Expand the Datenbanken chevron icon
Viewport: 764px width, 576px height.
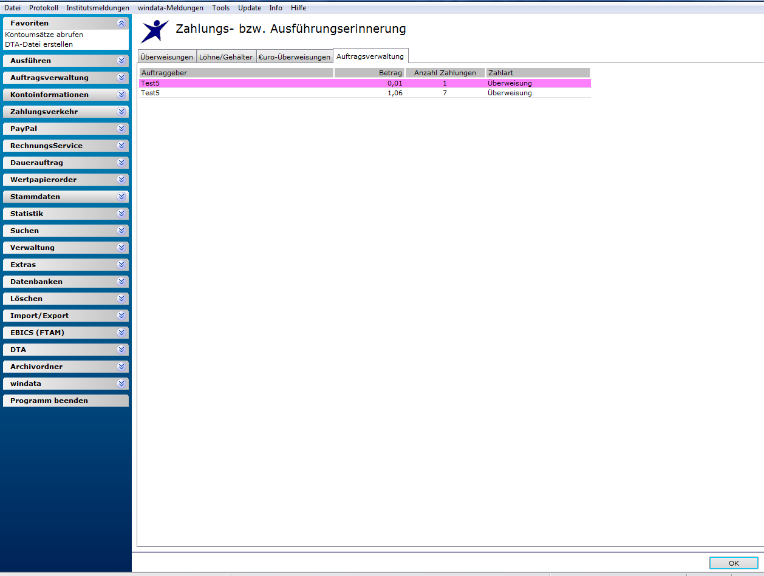121,282
